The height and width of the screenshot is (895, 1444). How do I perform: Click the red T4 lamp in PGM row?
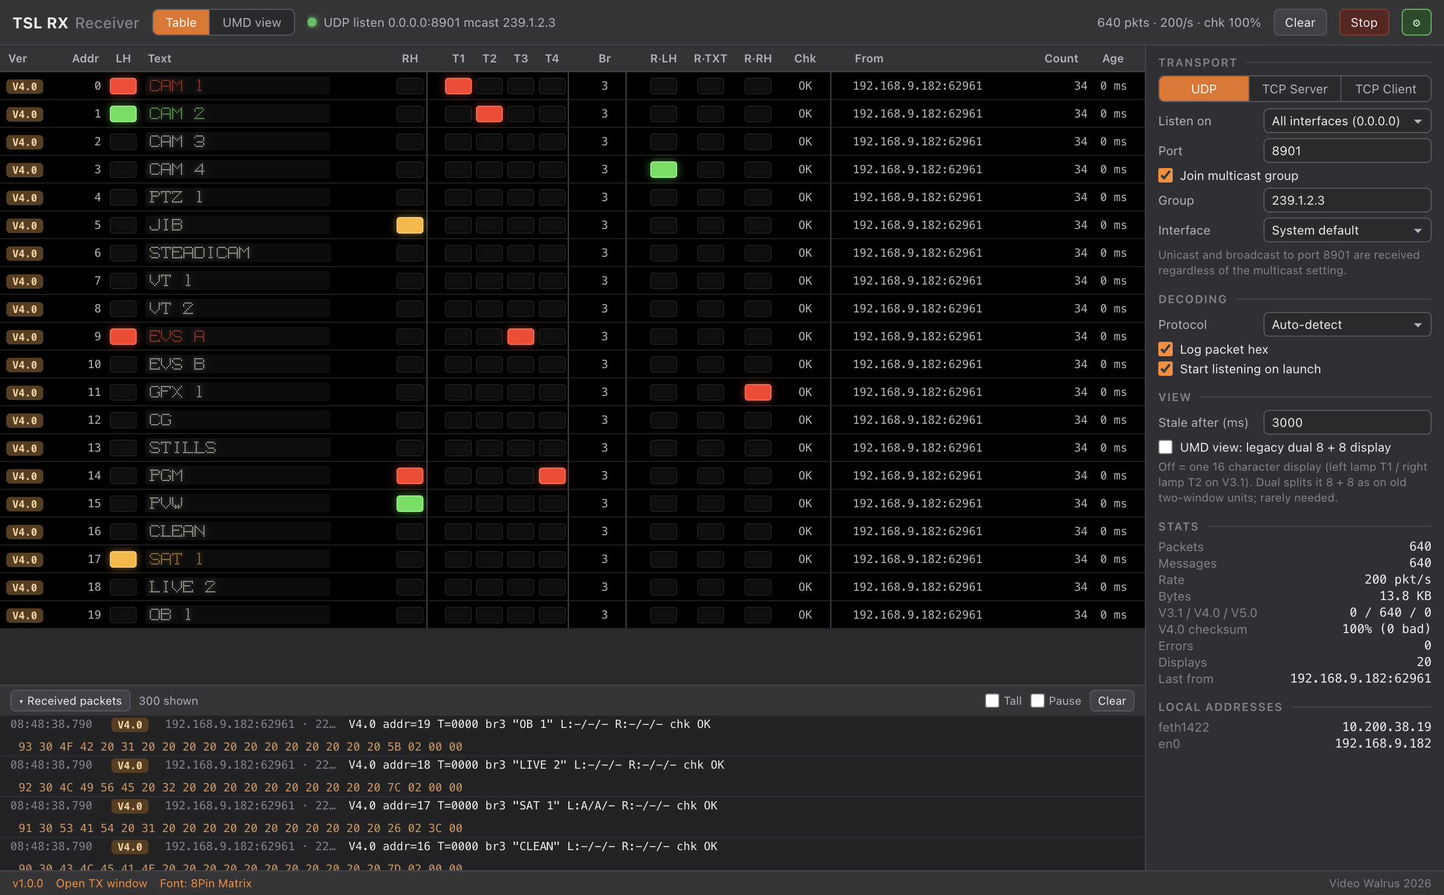552,475
